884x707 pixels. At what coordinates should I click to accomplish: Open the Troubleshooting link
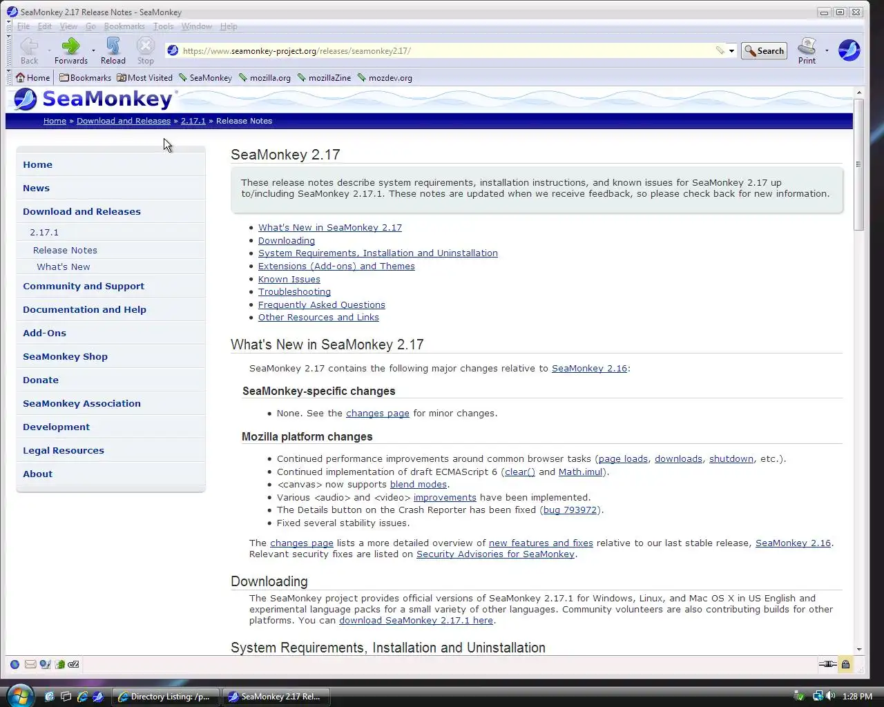[294, 292]
